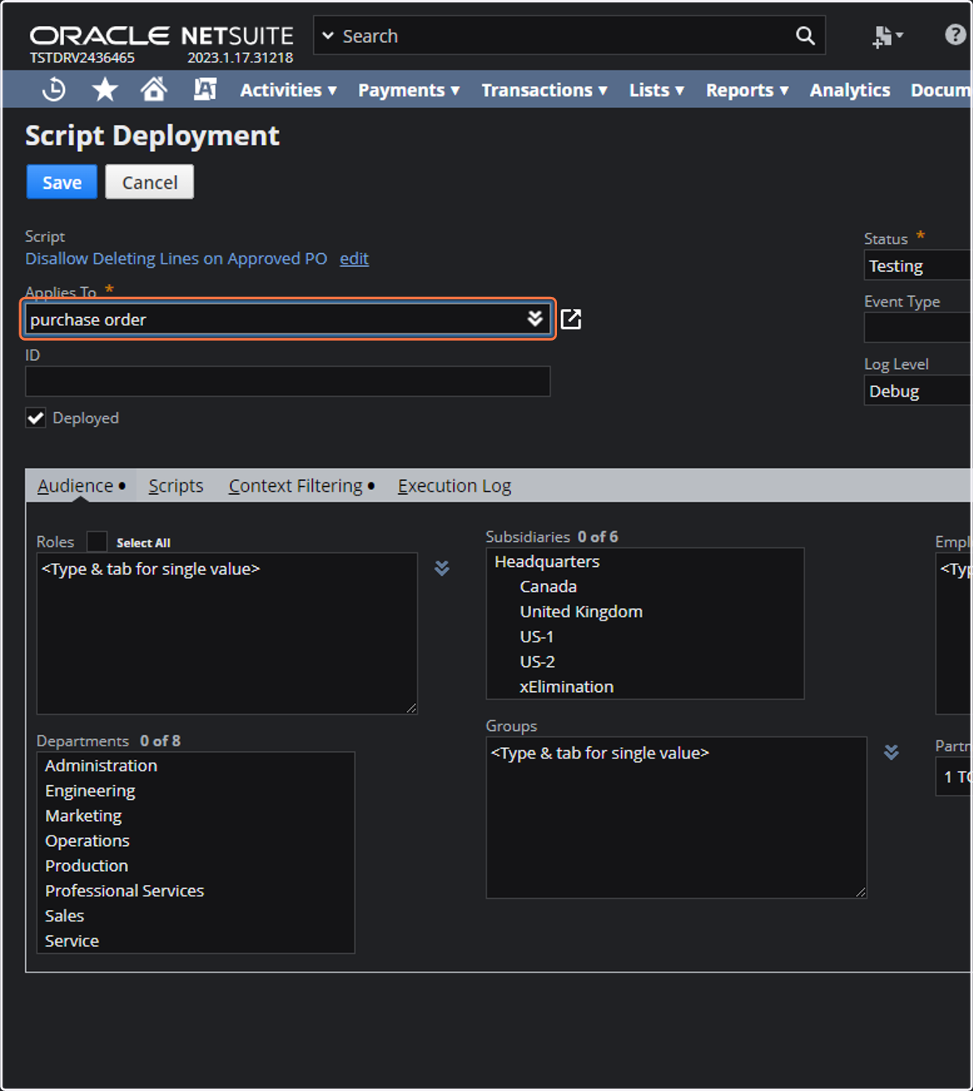
Task: Open the Payments menu
Action: [x=409, y=90]
